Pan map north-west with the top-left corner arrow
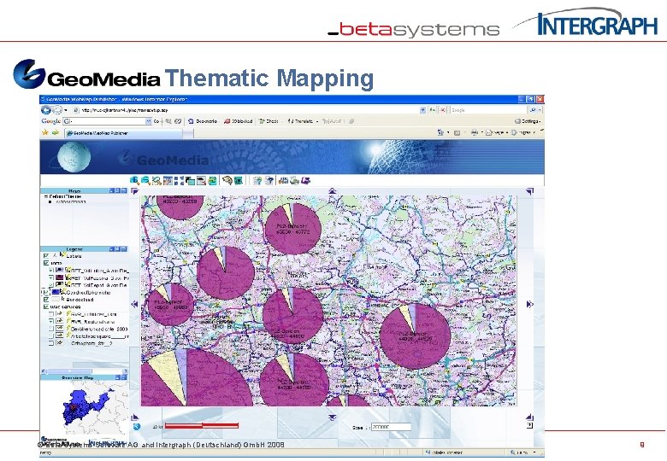 click(x=135, y=191)
